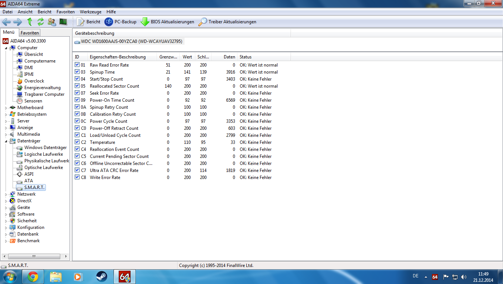Open the Energieverwaltung item
The width and height of the screenshot is (503, 284).
tap(42, 88)
